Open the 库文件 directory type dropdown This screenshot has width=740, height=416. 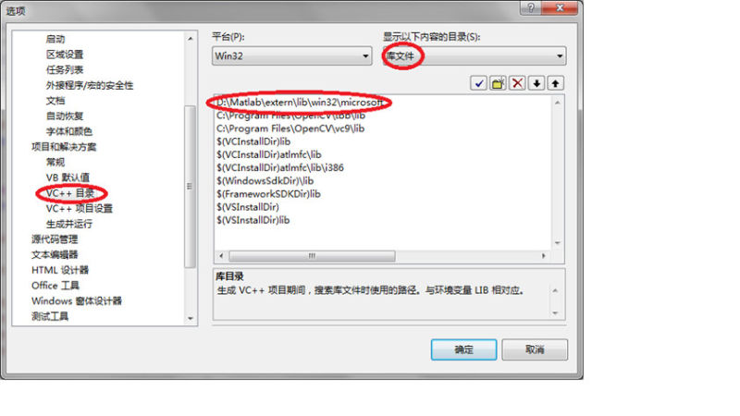click(474, 55)
